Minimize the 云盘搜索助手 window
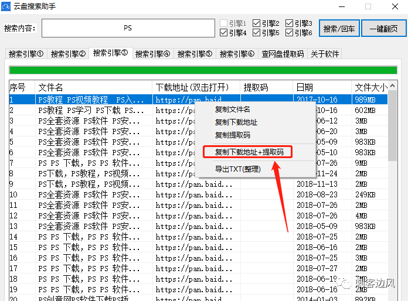This screenshot has height=301, width=408. pyautogui.click(x=342, y=6)
